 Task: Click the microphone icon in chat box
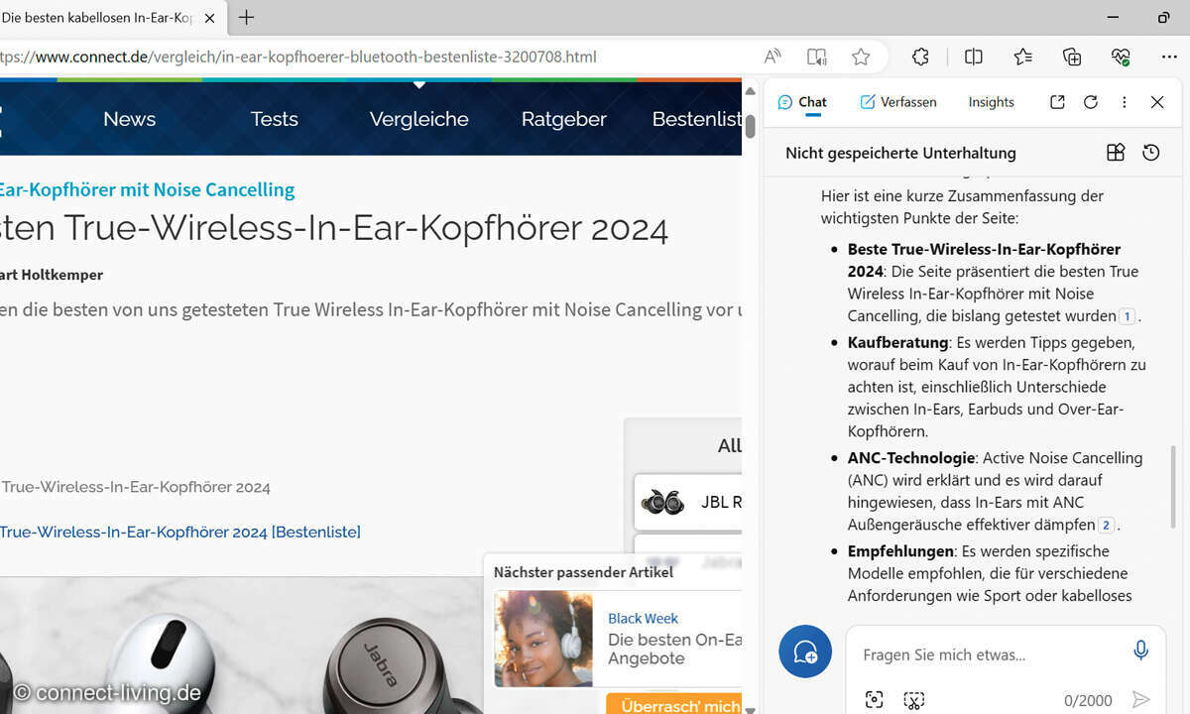point(1140,651)
